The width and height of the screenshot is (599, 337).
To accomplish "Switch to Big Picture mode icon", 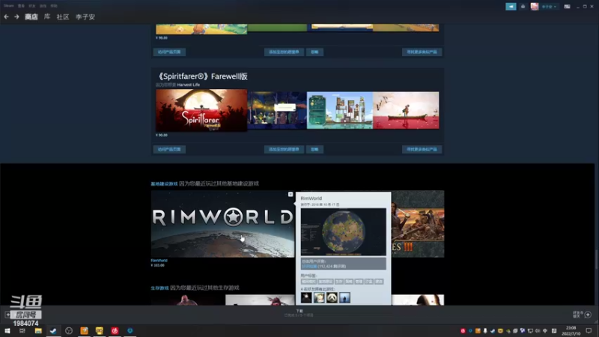I will [568, 7].
